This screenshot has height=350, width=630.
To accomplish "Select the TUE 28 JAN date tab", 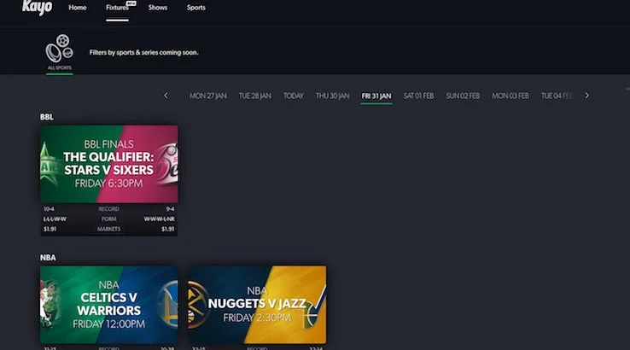I will coord(254,96).
